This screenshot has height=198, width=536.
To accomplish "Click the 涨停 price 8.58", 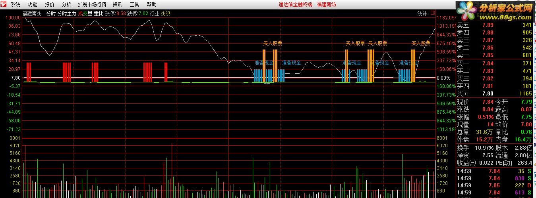I will tap(121, 13).
